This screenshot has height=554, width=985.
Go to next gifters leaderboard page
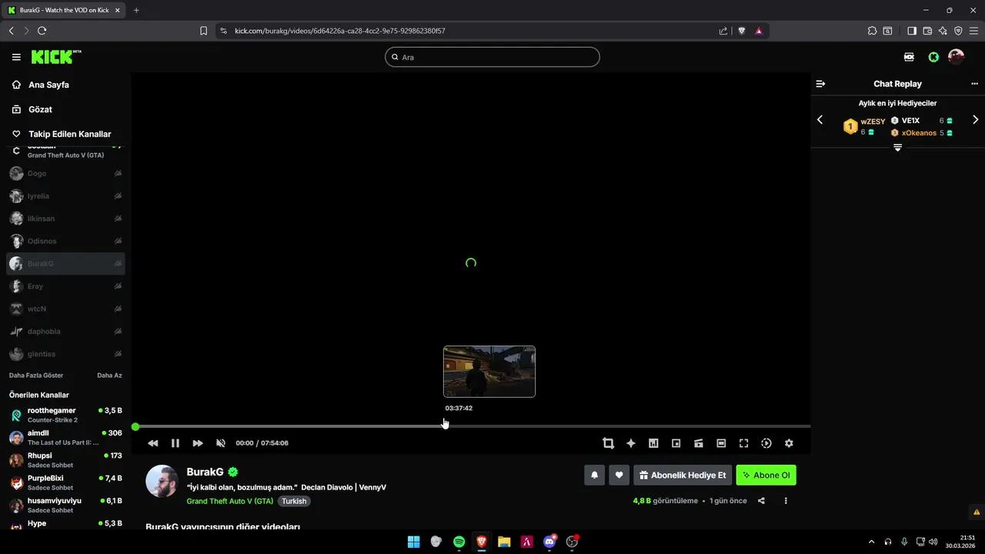pos(976,120)
